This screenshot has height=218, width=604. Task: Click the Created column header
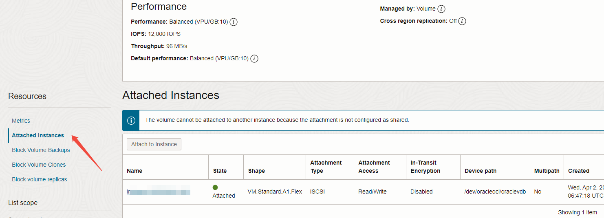pyautogui.click(x=579, y=171)
